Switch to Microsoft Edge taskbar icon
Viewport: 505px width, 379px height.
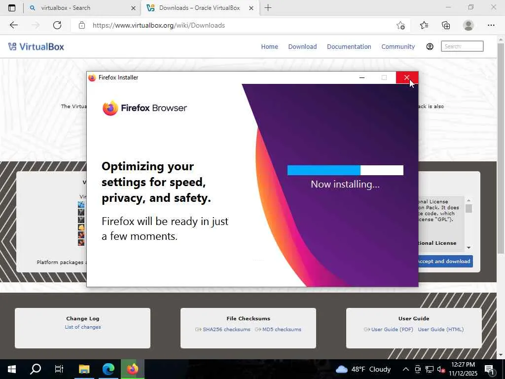click(x=108, y=369)
